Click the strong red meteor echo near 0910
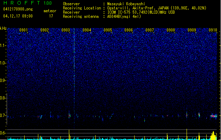 pos(214,116)
